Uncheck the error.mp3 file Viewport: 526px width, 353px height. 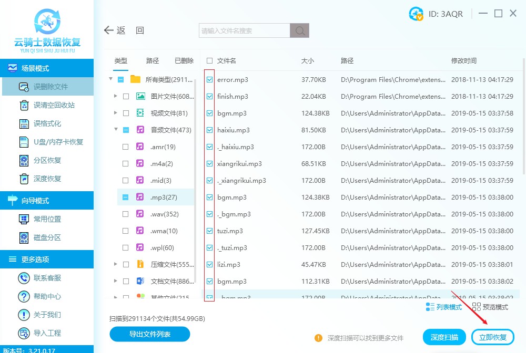pyautogui.click(x=209, y=79)
